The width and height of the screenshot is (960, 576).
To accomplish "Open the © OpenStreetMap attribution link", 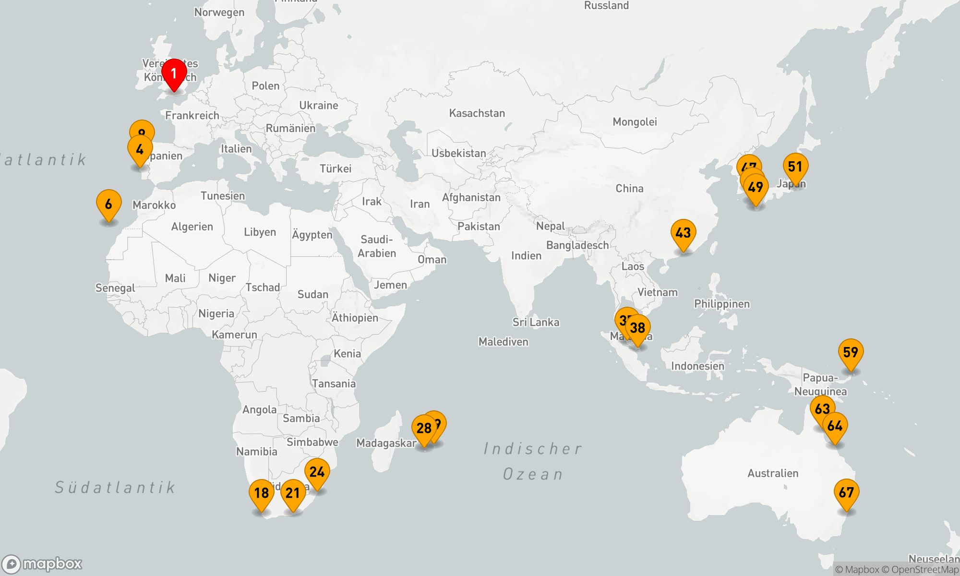I will [920, 570].
